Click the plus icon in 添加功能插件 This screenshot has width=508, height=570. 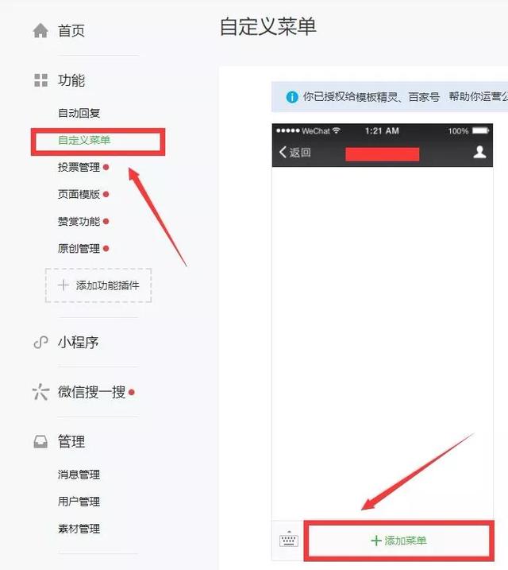(x=63, y=285)
